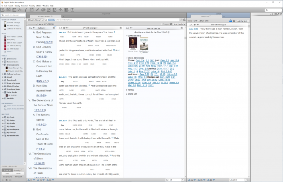Collapse the Other Books category
This screenshot has width=283, height=182.
tap(3, 92)
